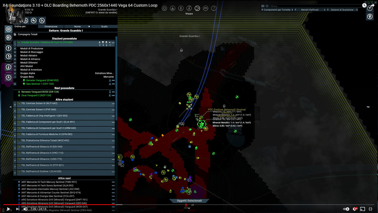Open the map filter funnel icon
This screenshot has width=378, height=213.
tap(370, 8)
